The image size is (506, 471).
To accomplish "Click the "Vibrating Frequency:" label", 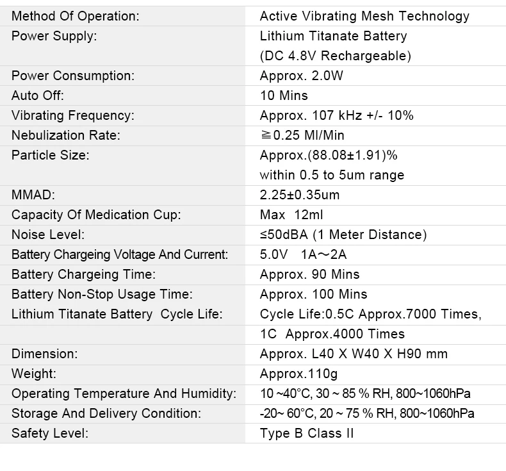I will 73,115.
